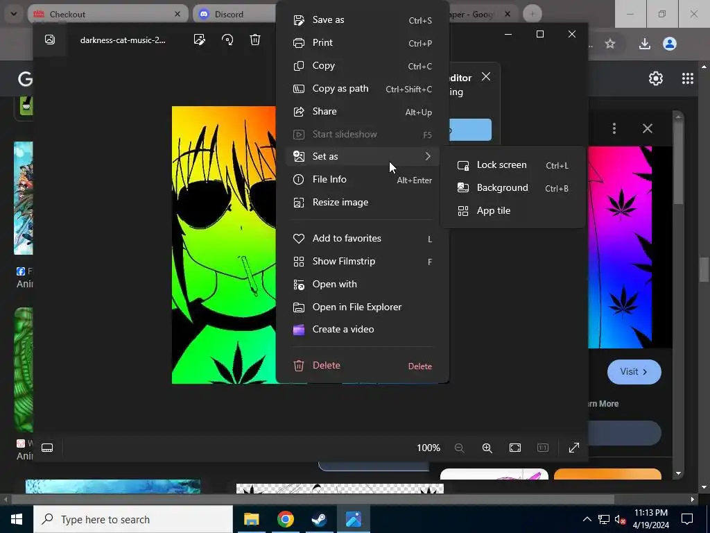Click the Photos app icon in title bar
Viewport: 710px width, 533px height.
tap(50, 40)
